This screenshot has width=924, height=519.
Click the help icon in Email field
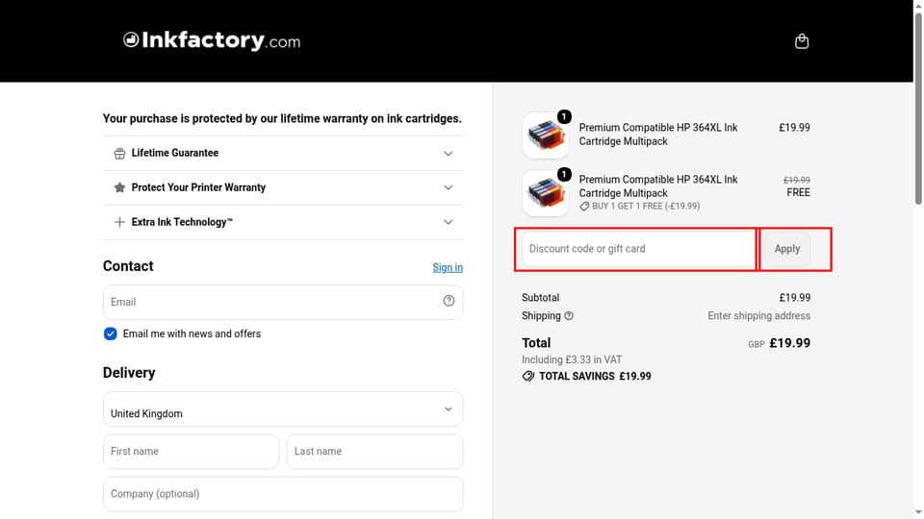pyautogui.click(x=449, y=301)
